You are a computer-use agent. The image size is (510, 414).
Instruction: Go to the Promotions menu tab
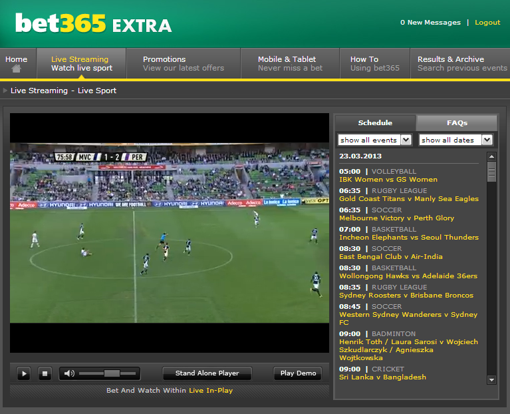click(x=184, y=63)
